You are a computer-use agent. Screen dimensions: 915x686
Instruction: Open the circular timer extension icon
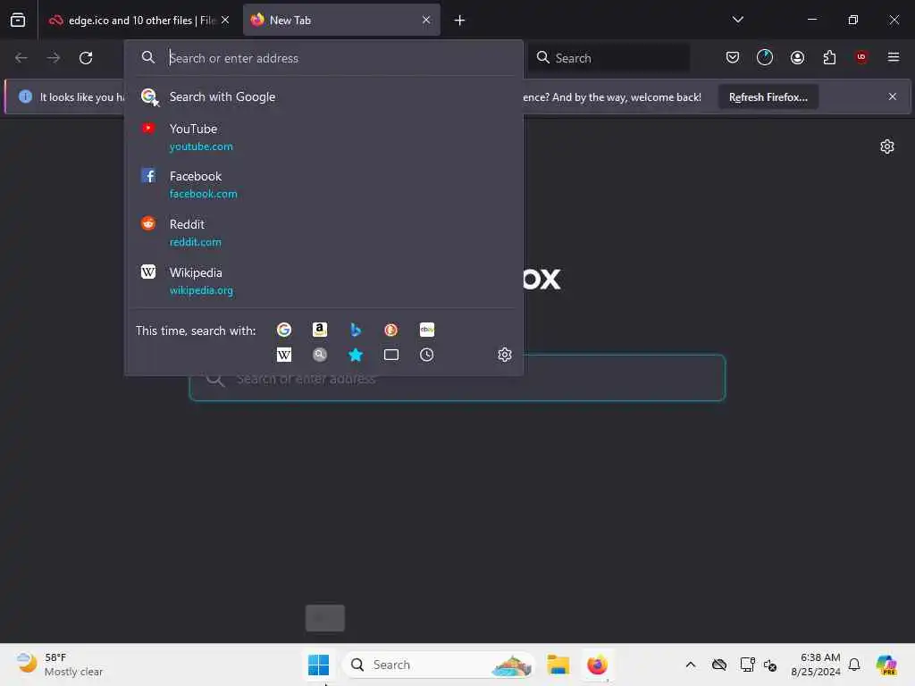click(765, 57)
